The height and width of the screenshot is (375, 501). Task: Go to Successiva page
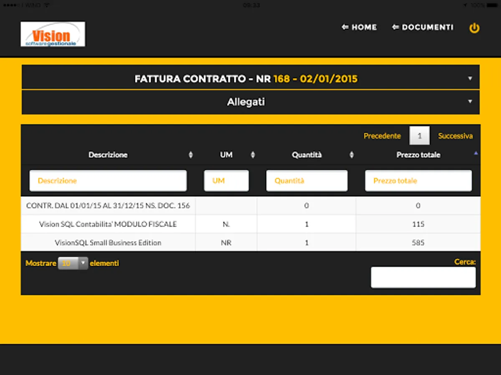(x=455, y=136)
